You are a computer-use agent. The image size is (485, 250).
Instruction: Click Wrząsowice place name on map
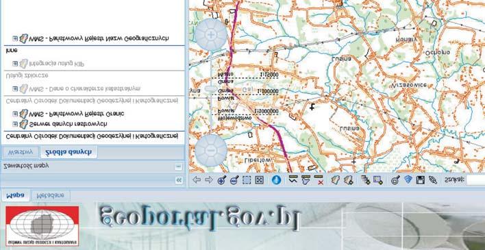(x=409, y=85)
